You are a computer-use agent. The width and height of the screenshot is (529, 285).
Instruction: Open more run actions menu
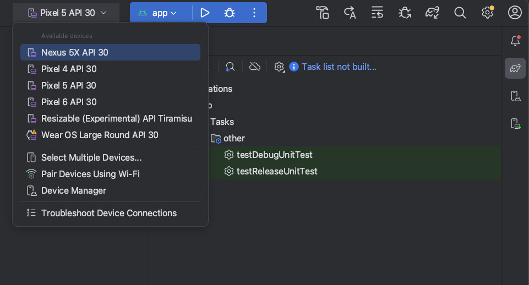254,13
